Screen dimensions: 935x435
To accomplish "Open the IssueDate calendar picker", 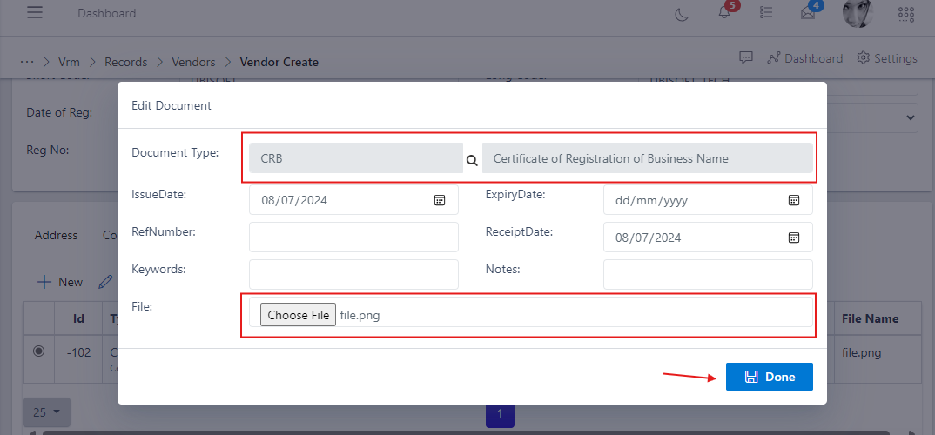I will pos(440,200).
